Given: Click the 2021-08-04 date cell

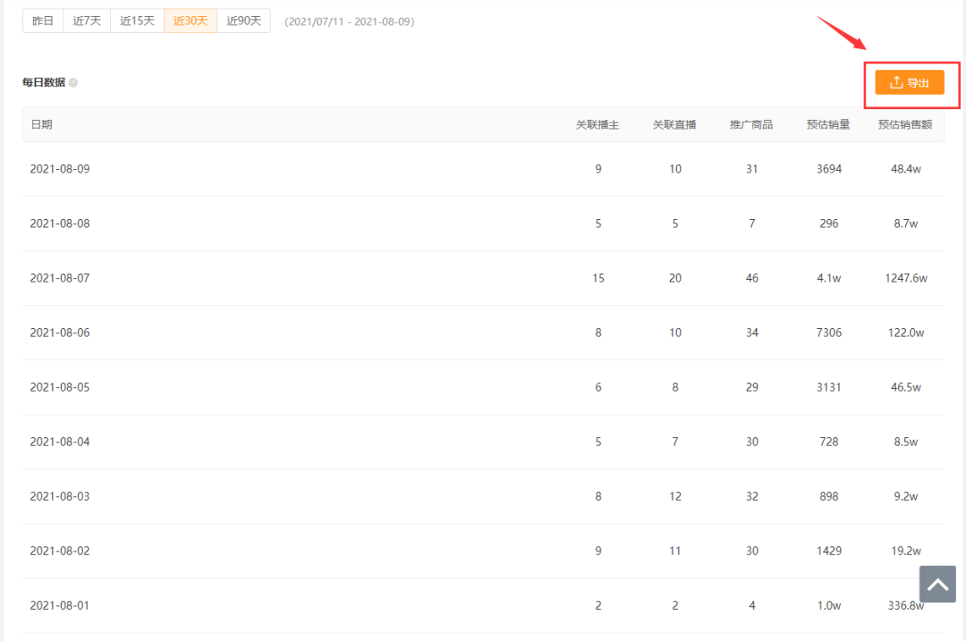Looking at the screenshot, I should pyautogui.click(x=60, y=442).
